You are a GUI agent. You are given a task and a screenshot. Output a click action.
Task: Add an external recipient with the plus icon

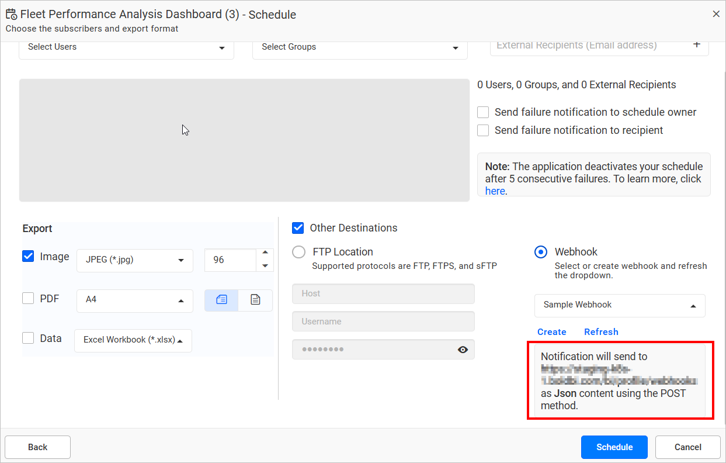(x=697, y=44)
